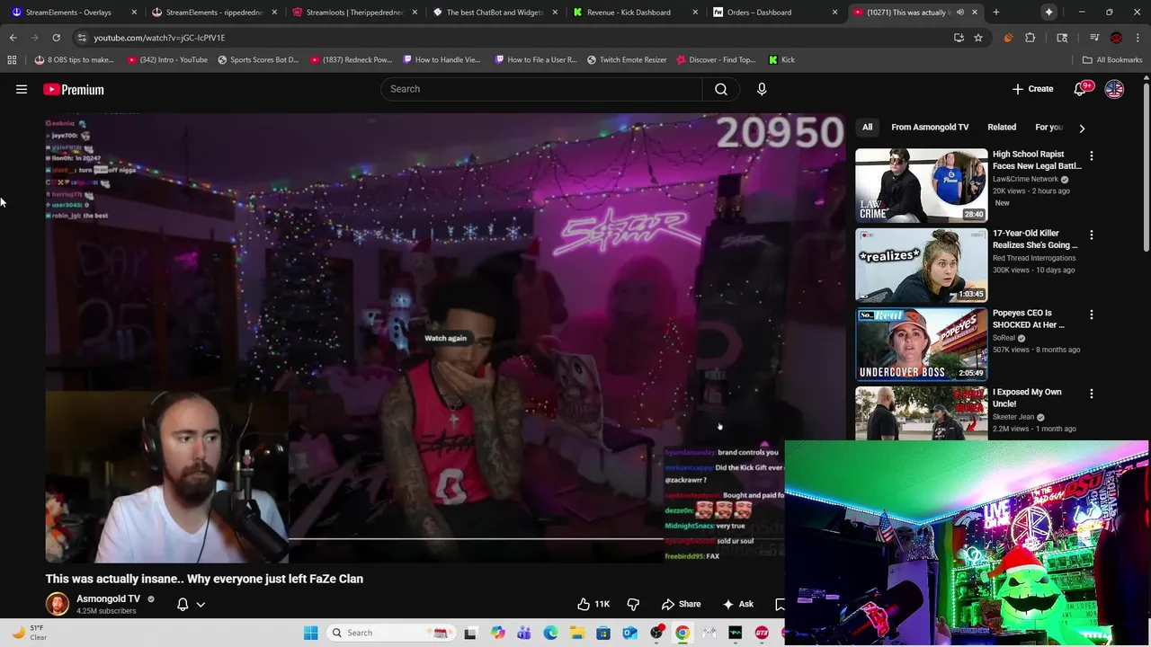Focus the YouTube search box
The image size is (1151, 647).
tap(541, 89)
